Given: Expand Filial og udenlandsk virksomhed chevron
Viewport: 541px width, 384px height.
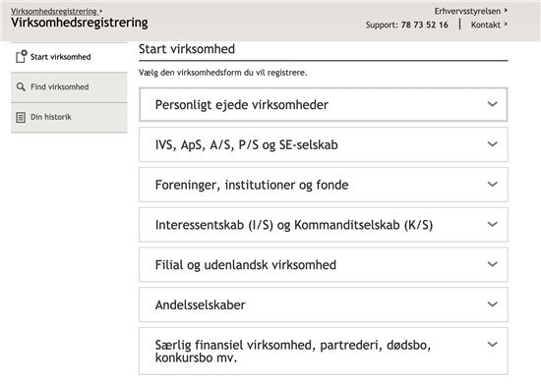Looking at the screenshot, I should (493, 264).
